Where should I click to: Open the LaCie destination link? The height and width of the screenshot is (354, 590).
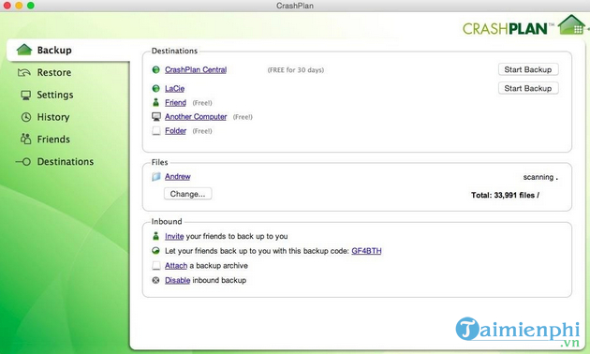click(x=174, y=88)
